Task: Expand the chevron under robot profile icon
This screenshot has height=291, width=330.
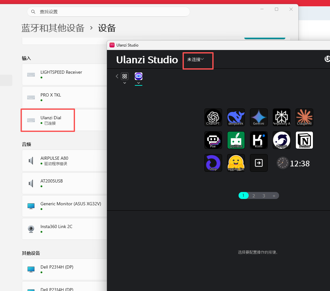Action: pos(139,83)
